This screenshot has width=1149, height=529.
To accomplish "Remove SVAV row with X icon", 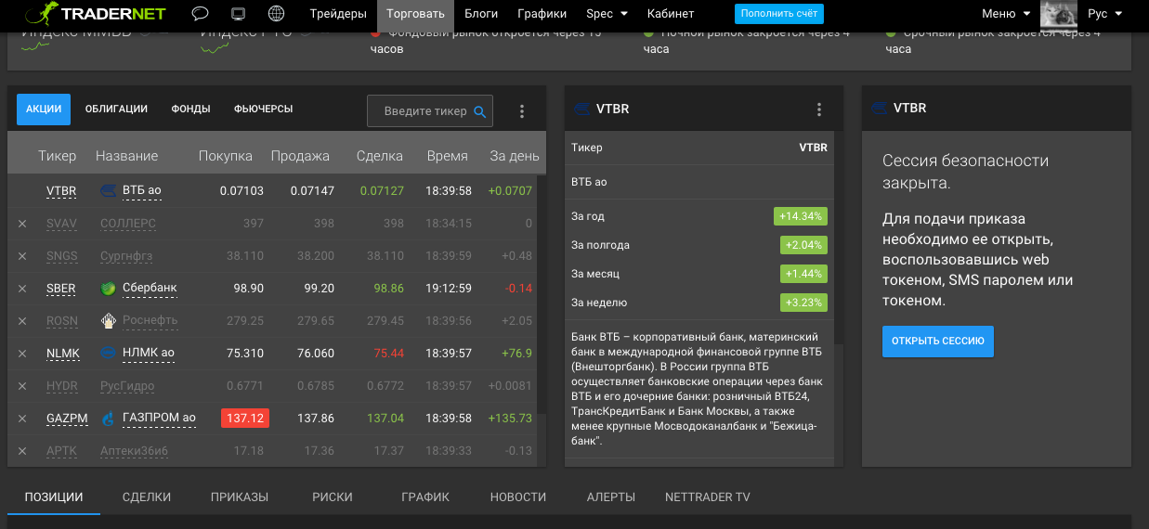I will pos(22,224).
